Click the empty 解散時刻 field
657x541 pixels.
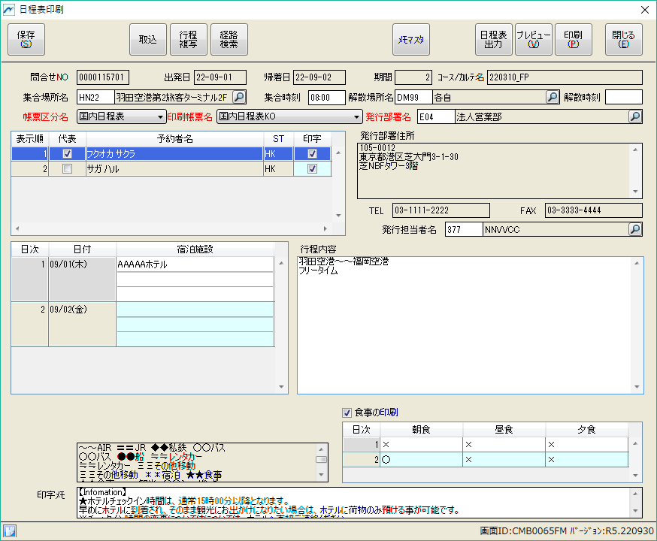pyautogui.click(x=623, y=97)
